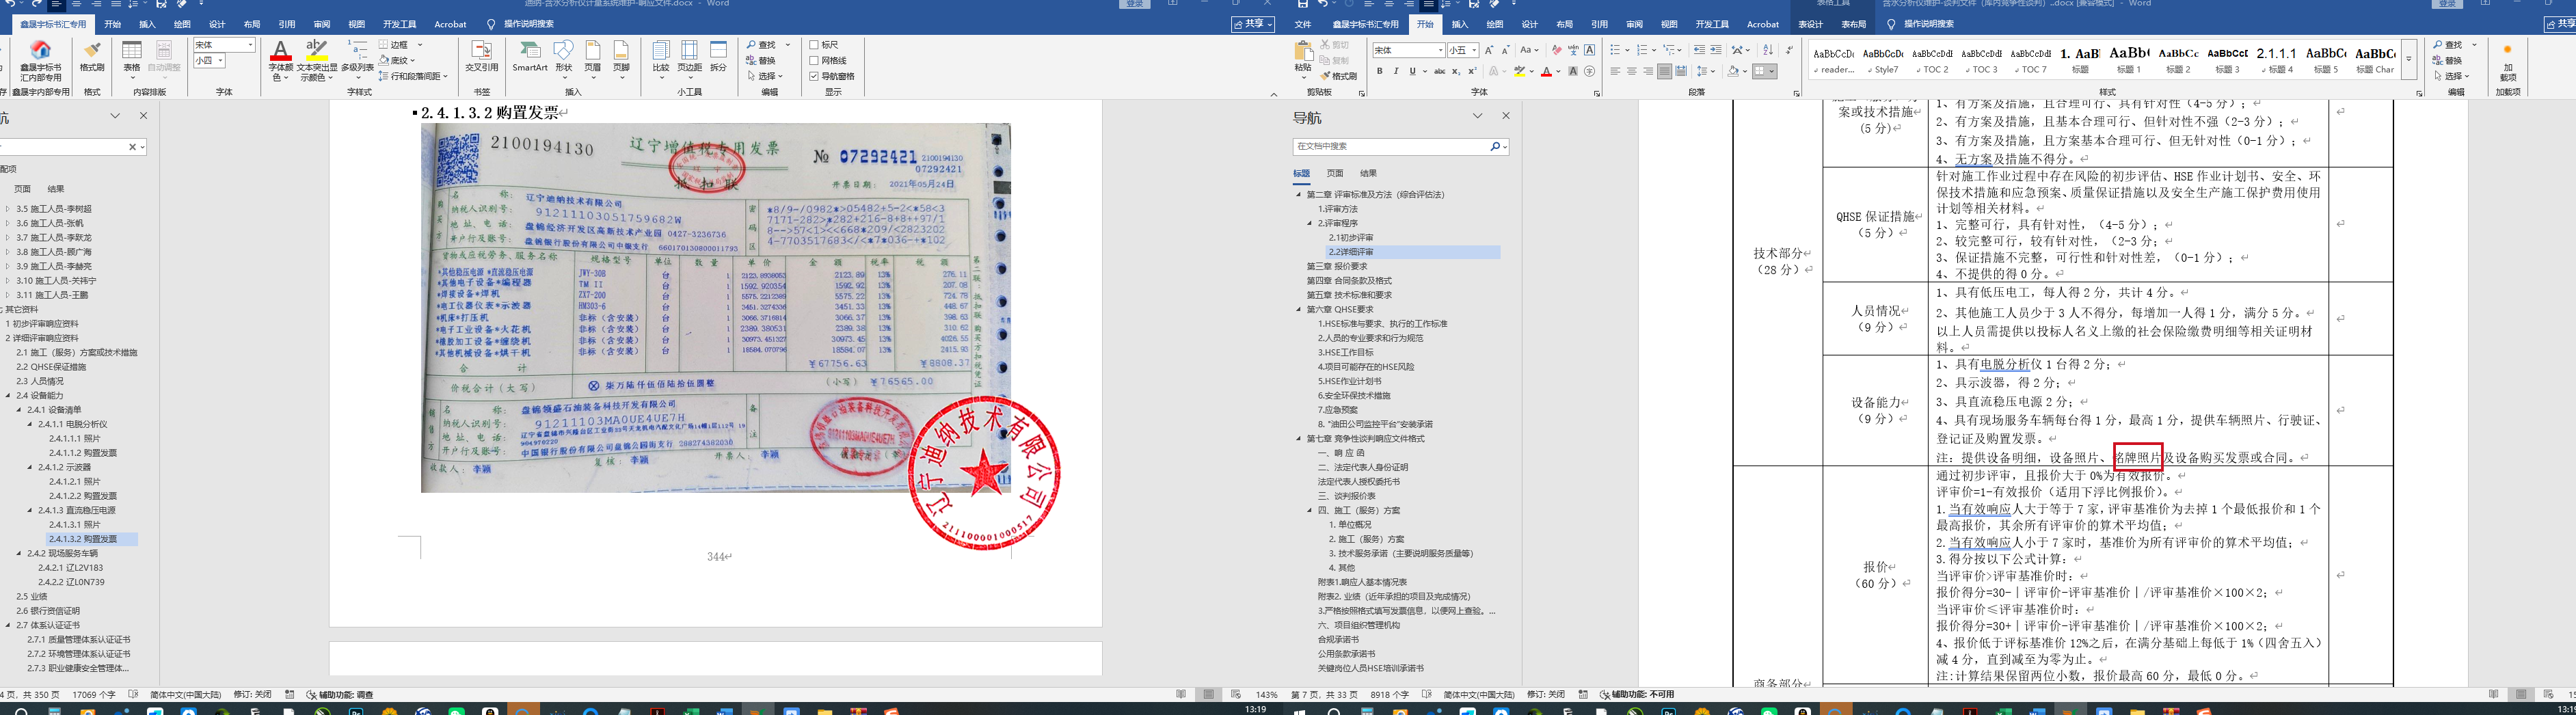This screenshot has height=715, width=2576.
Task: Switch right navigation pane to 页面 tab
Action: (x=1335, y=173)
